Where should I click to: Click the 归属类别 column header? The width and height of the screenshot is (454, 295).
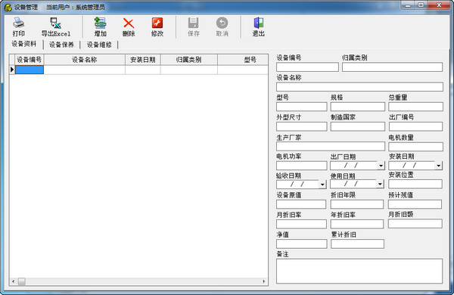(x=188, y=60)
